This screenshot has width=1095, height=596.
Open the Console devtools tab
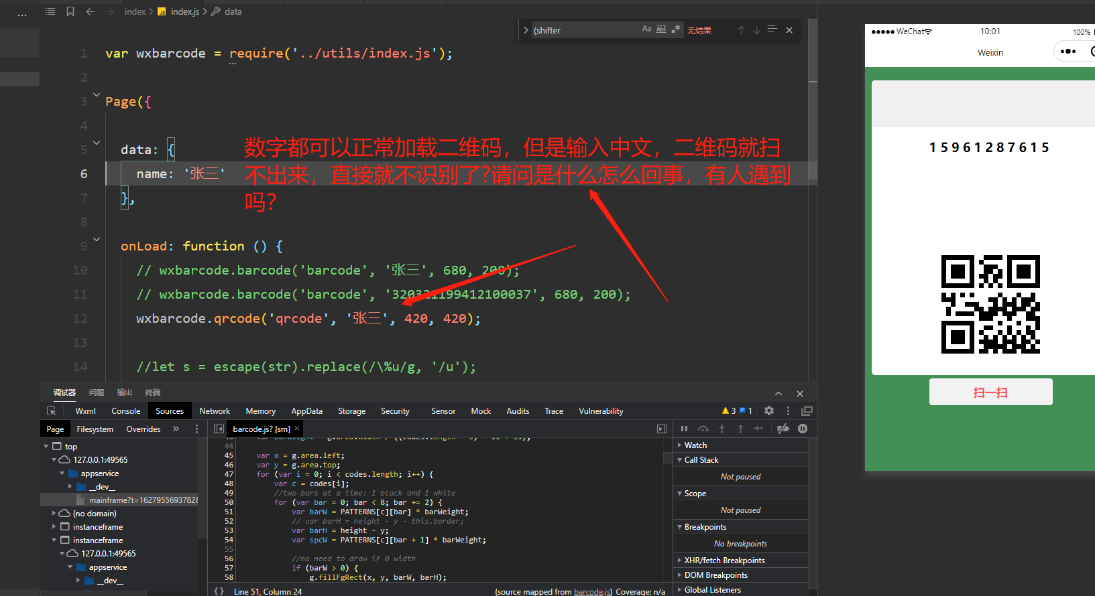pos(126,411)
